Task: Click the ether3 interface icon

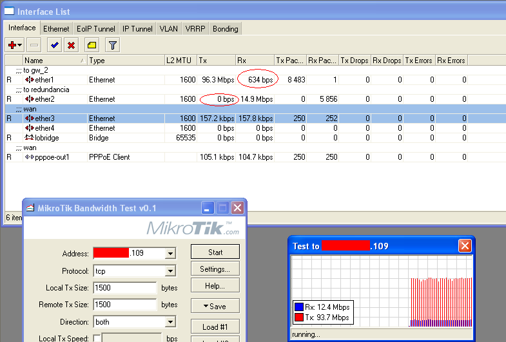Action: click(x=30, y=119)
